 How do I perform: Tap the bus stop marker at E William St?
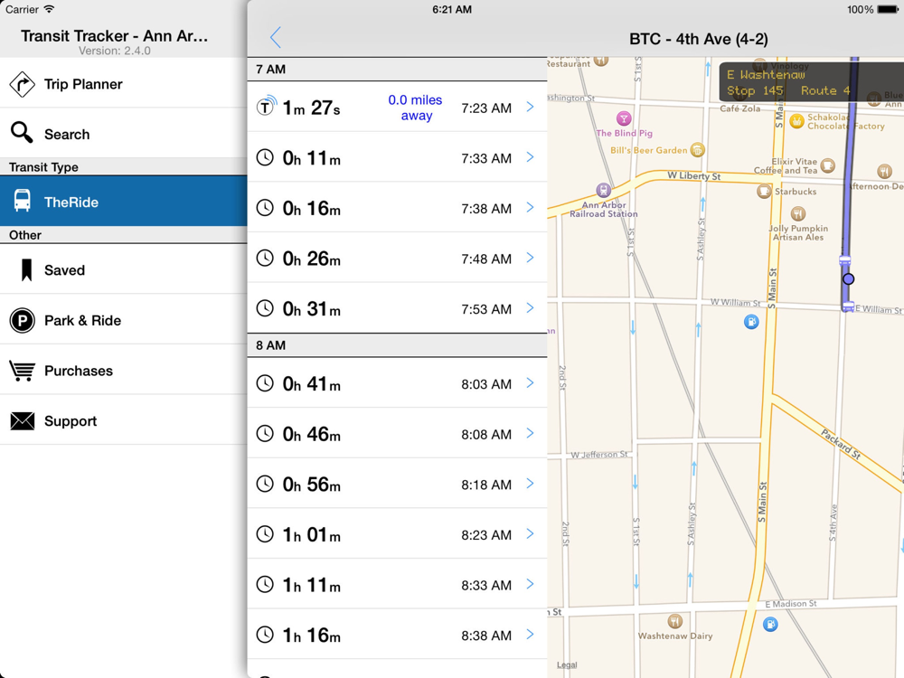click(x=848, y=308)
